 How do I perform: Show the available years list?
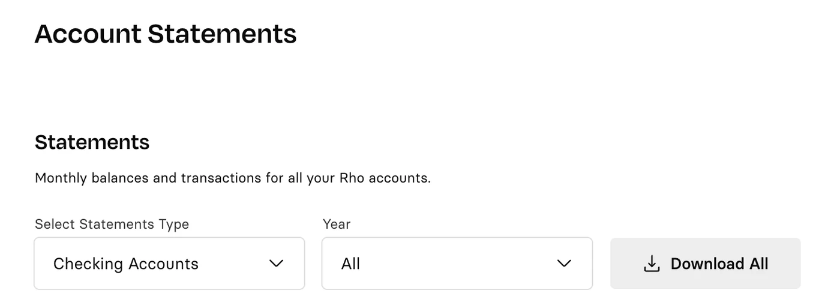click(x=457, y=264)
